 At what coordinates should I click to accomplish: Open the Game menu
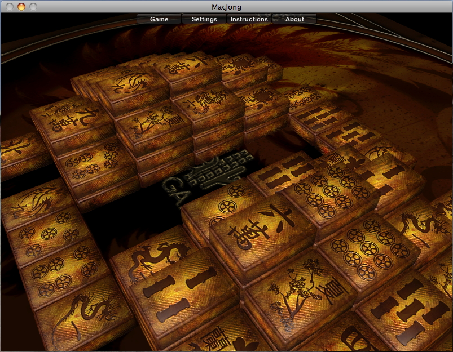pos(159,19)
